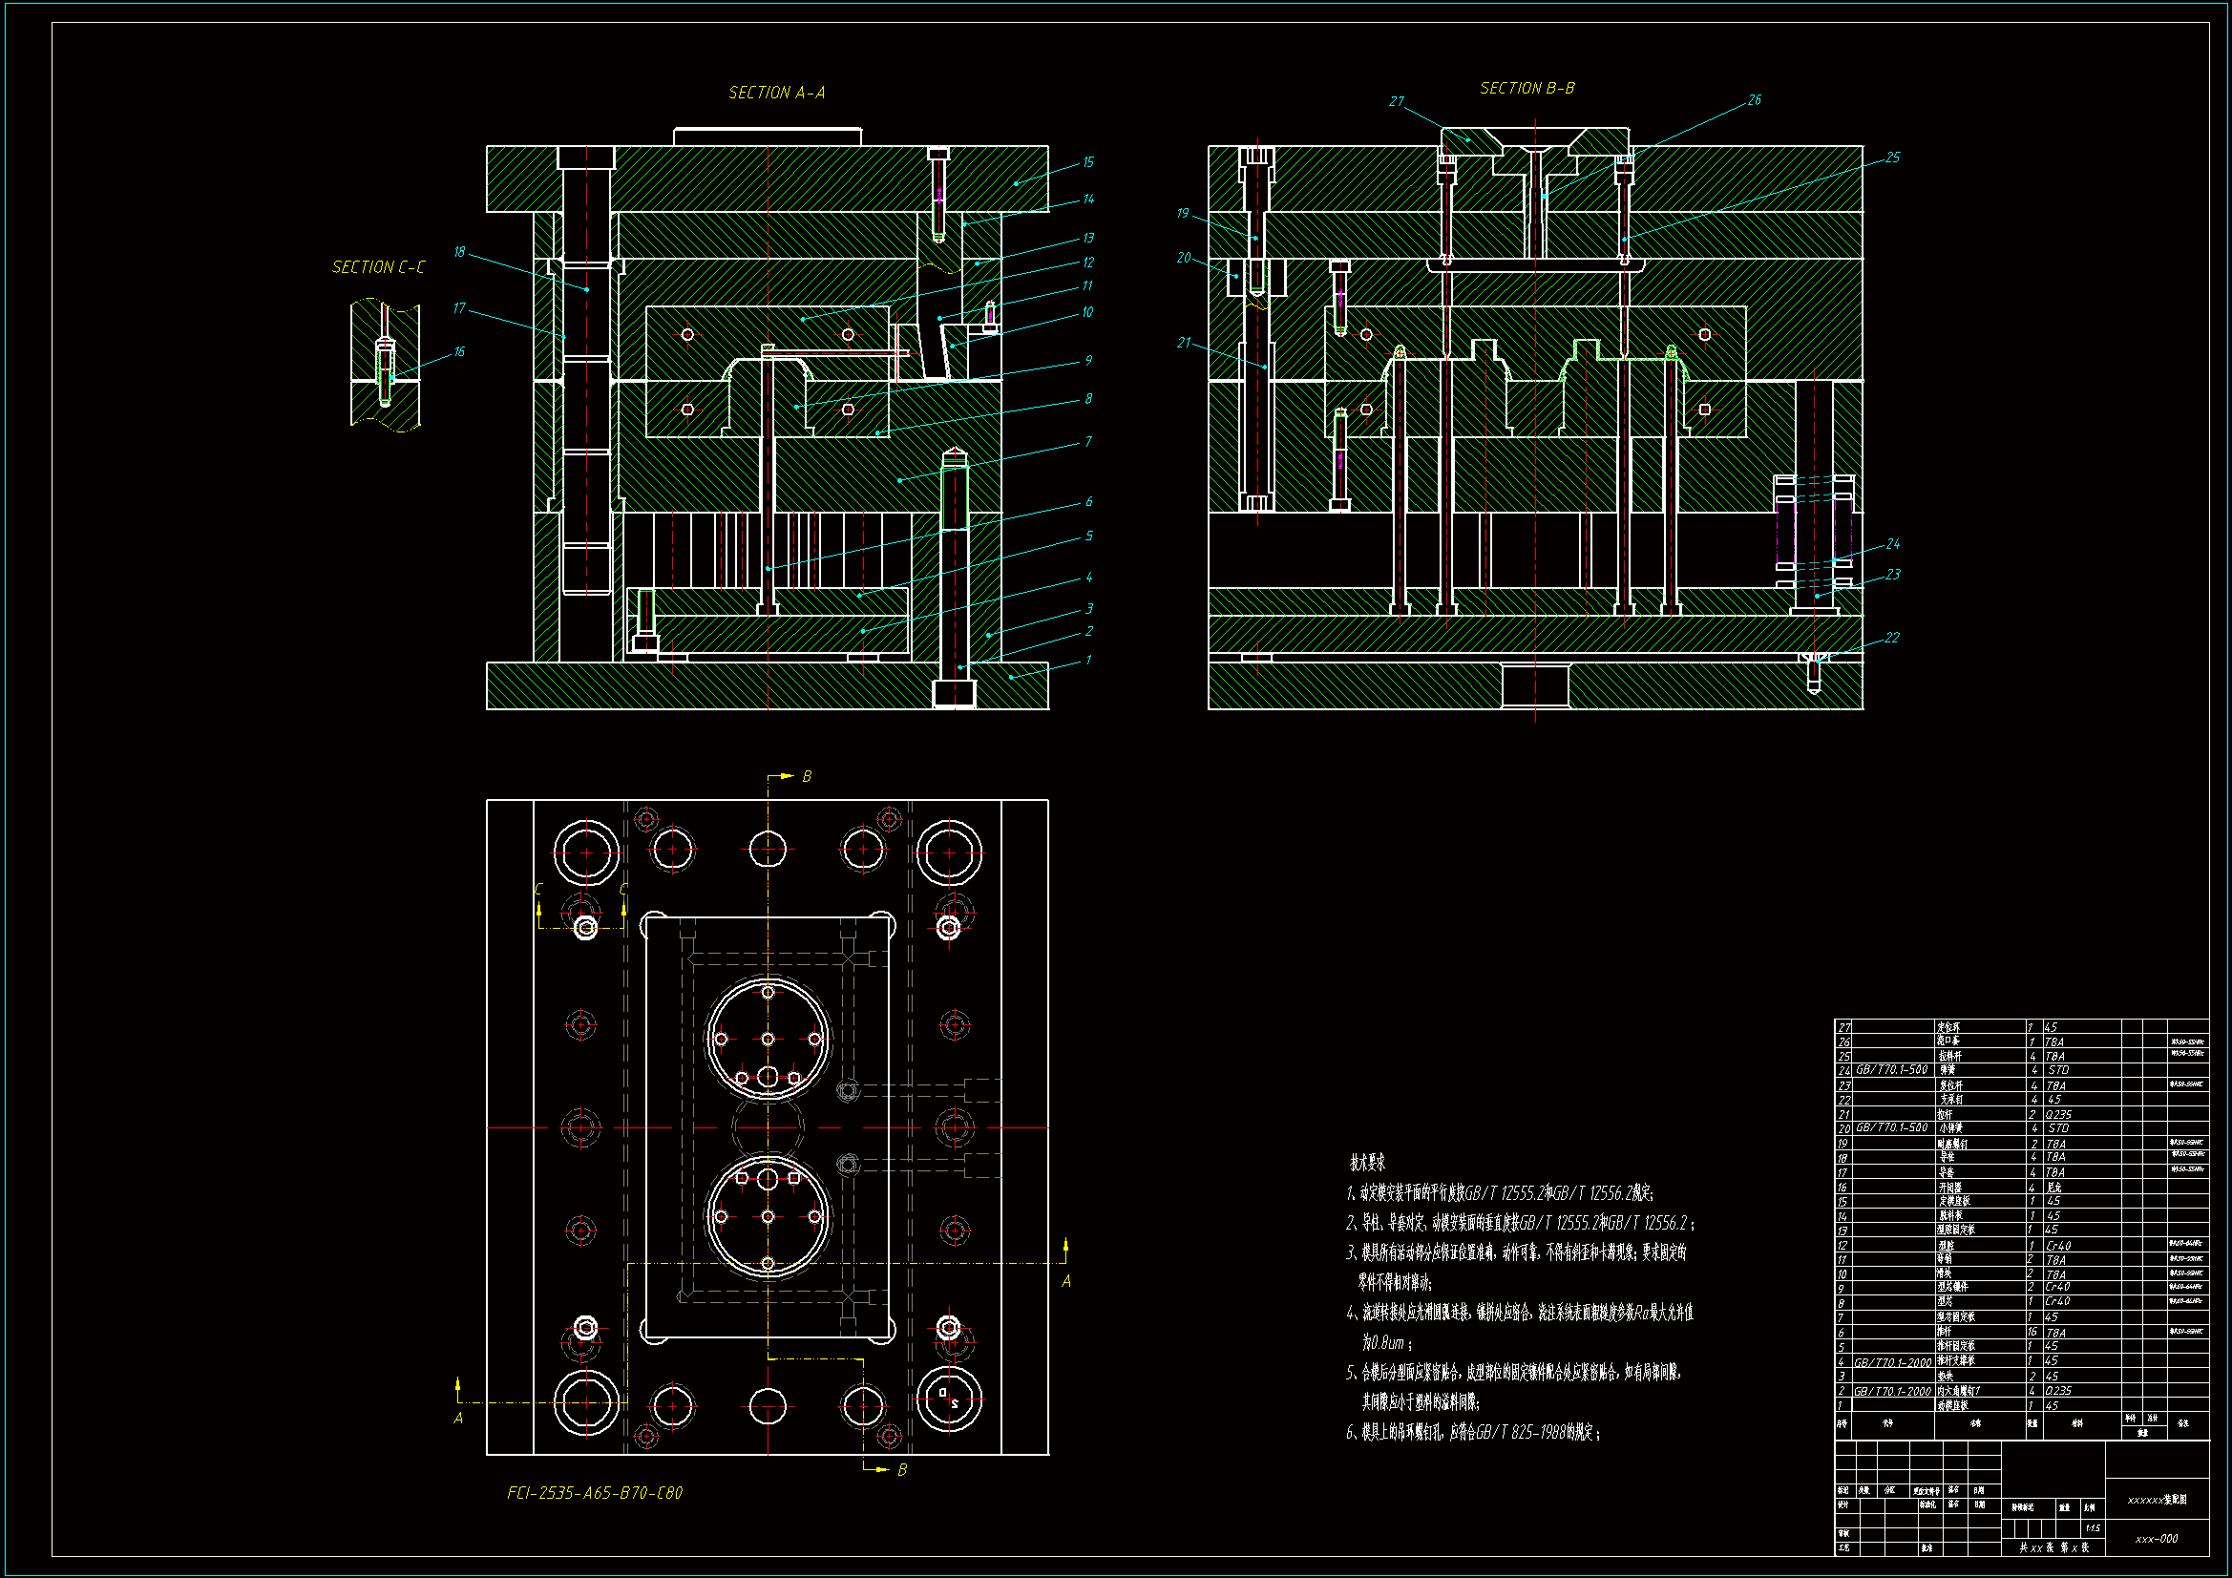Click the 技术要求 heading text
Viewport: 2232px width, 1578px height.
(x=1367, y=1163)
